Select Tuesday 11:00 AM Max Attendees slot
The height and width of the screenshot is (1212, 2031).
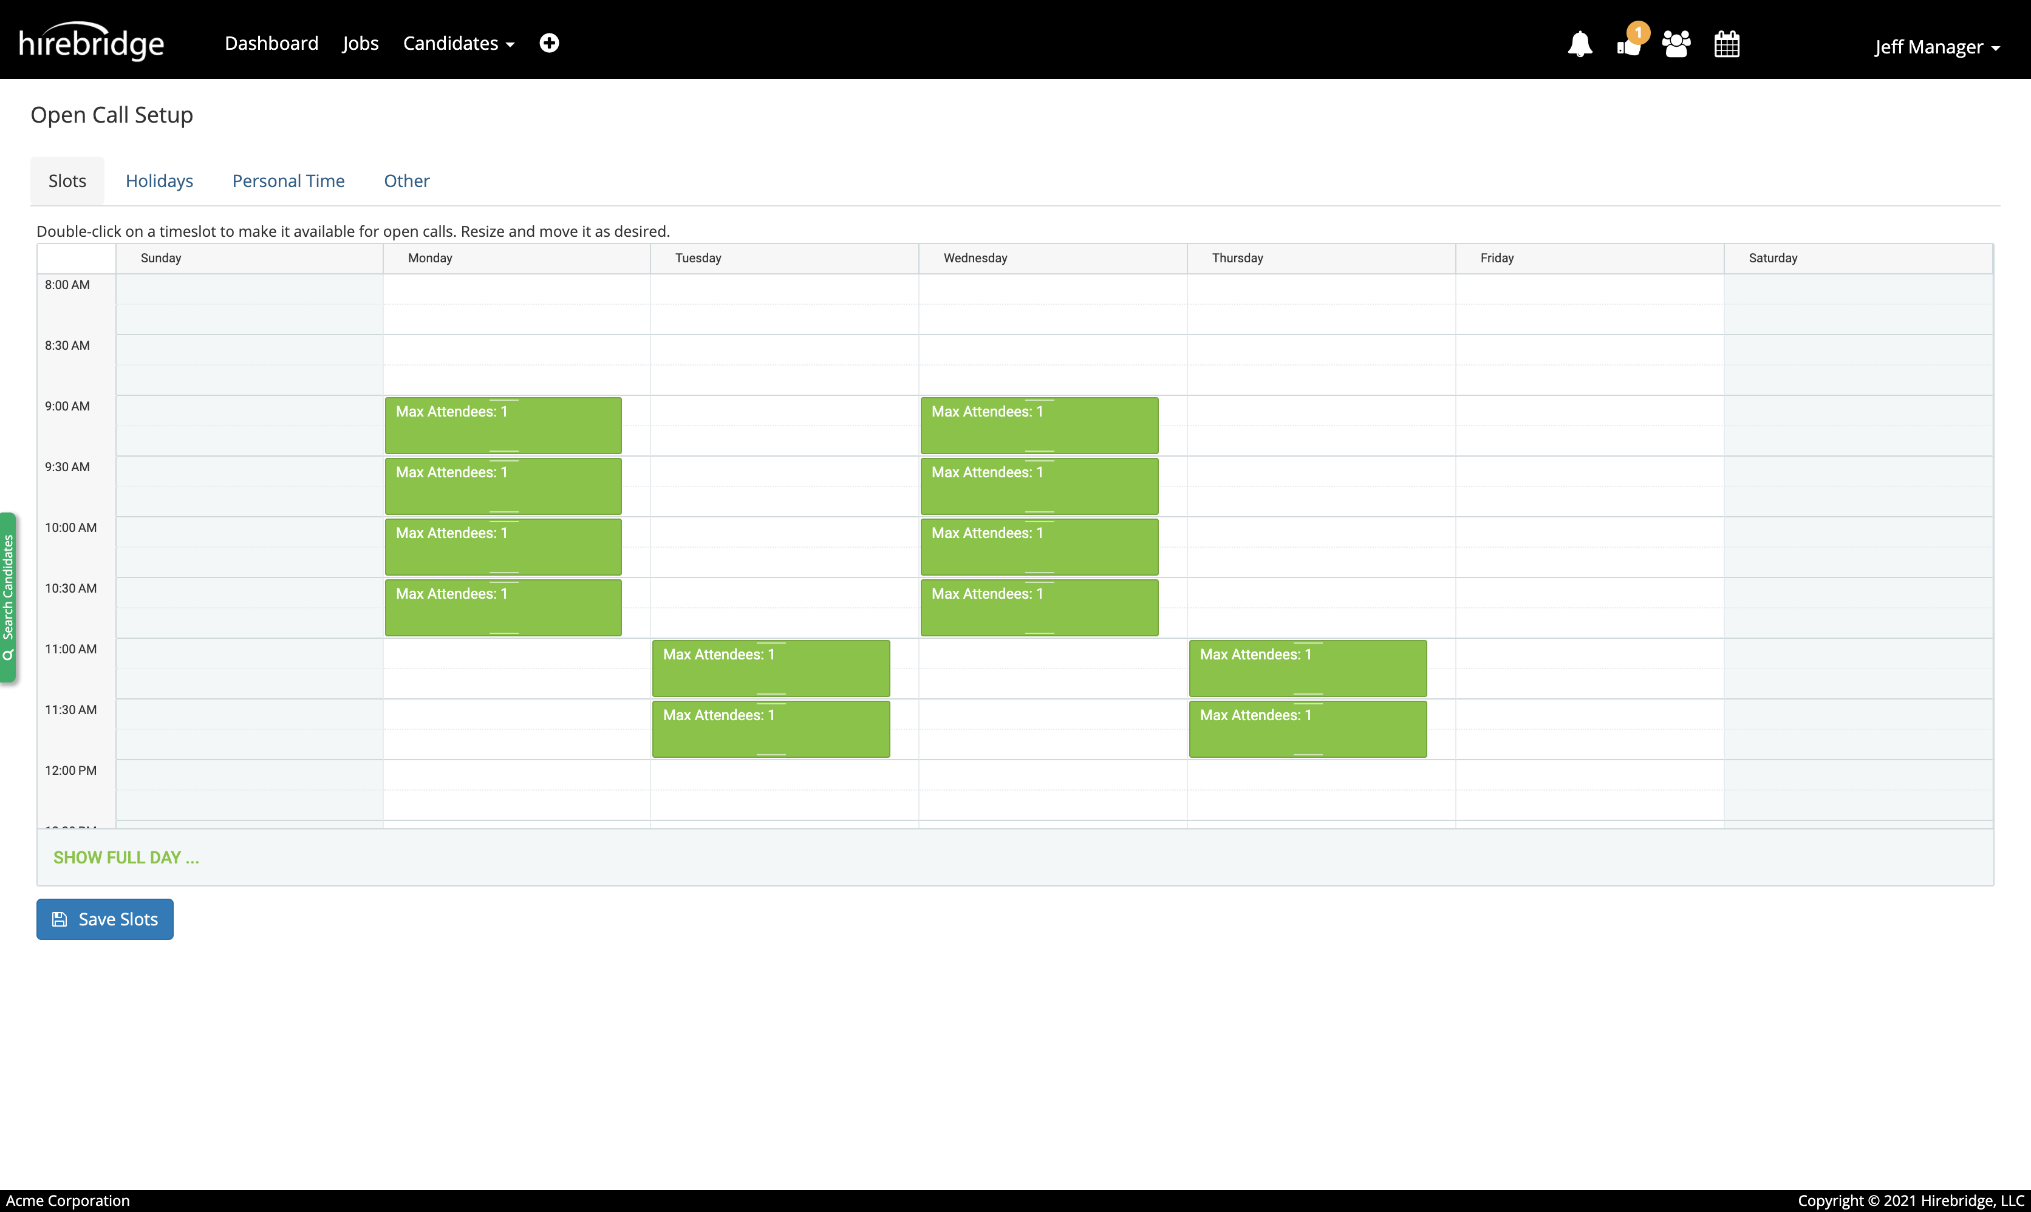tap(770, 668)
